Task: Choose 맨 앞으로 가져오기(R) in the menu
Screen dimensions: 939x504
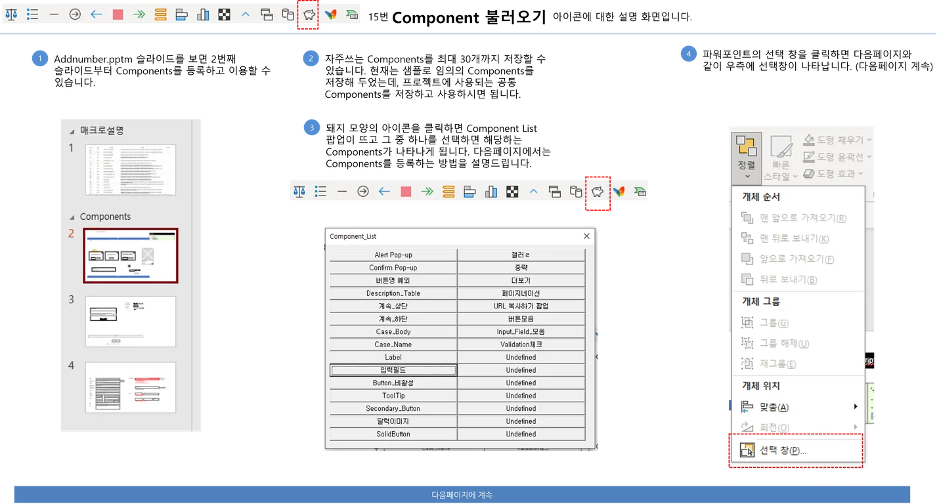Action: click(x=798, y=218)
